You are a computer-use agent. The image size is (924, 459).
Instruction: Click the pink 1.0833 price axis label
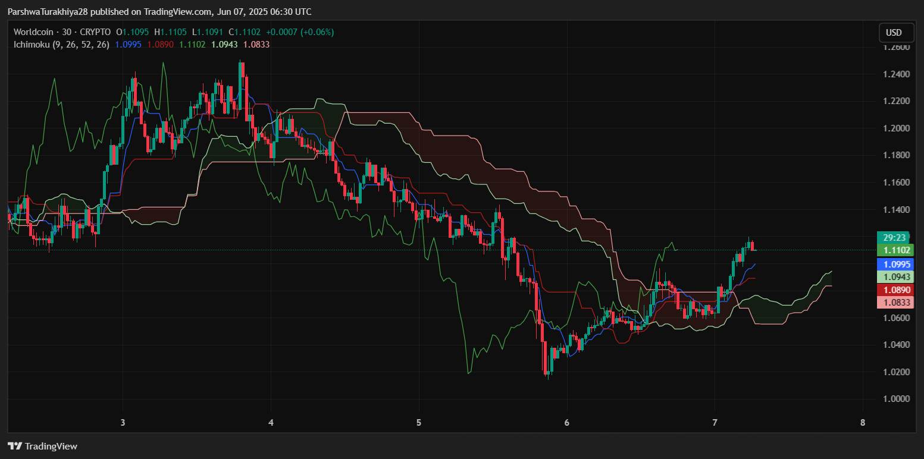tap(894, 303)
